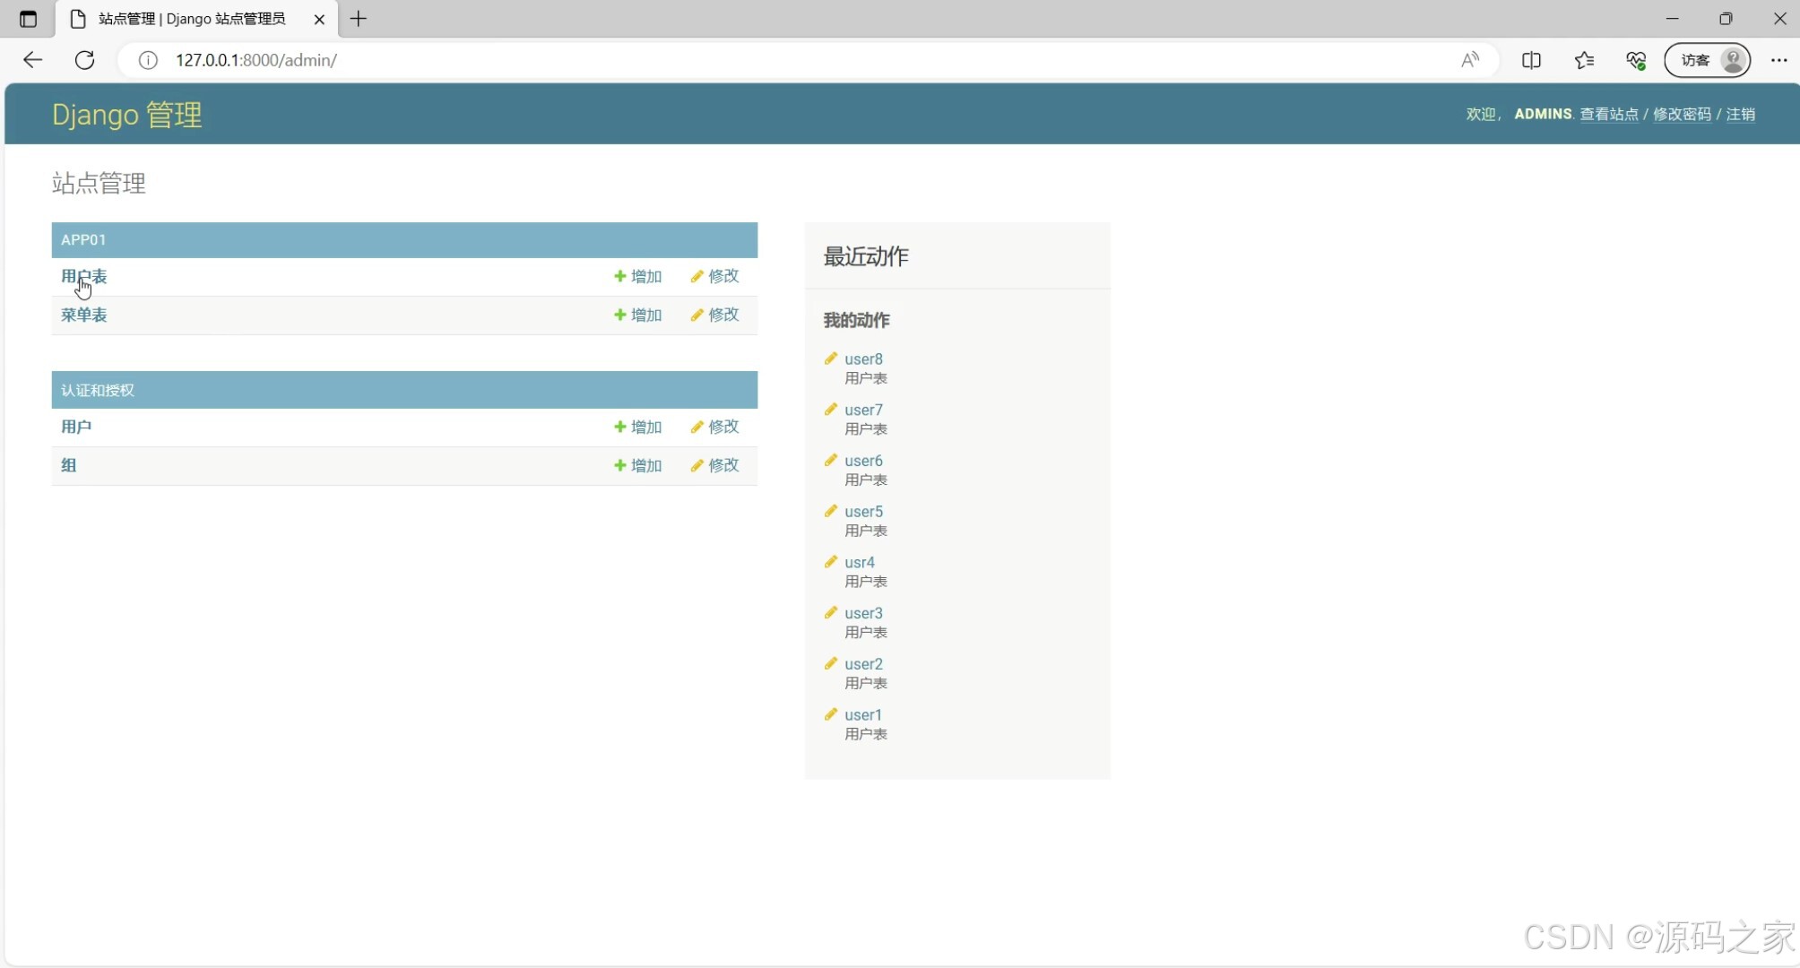Add a new 菜单表 entry
This screenshot has height=968, width=1800.
[x=637, y=315]
